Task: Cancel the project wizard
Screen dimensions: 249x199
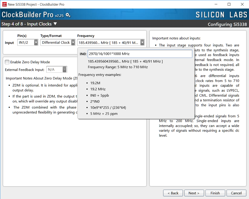Action: click(236, 193)
